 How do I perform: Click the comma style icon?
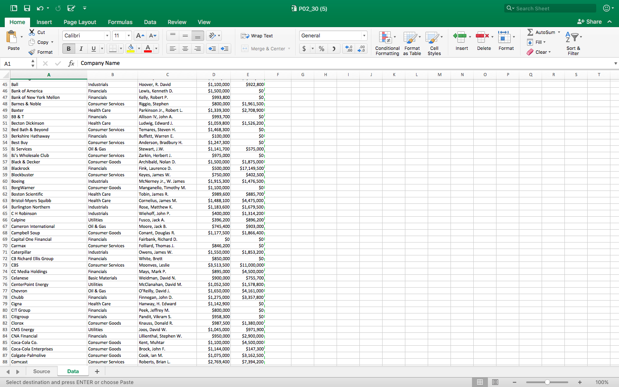[334, 49]
